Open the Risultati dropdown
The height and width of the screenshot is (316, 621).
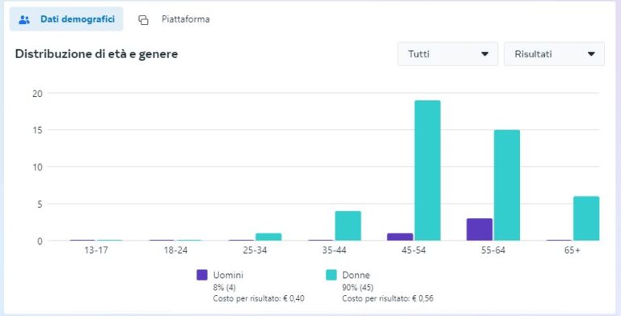[554, 54]
